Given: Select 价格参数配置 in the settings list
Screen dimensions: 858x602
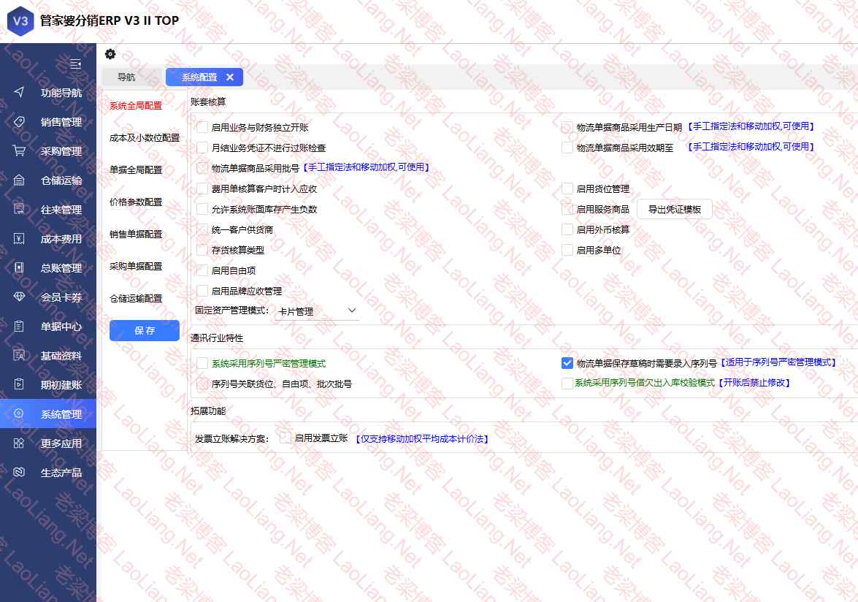Looking at the screenshot, I should click(x=136, y=202).
